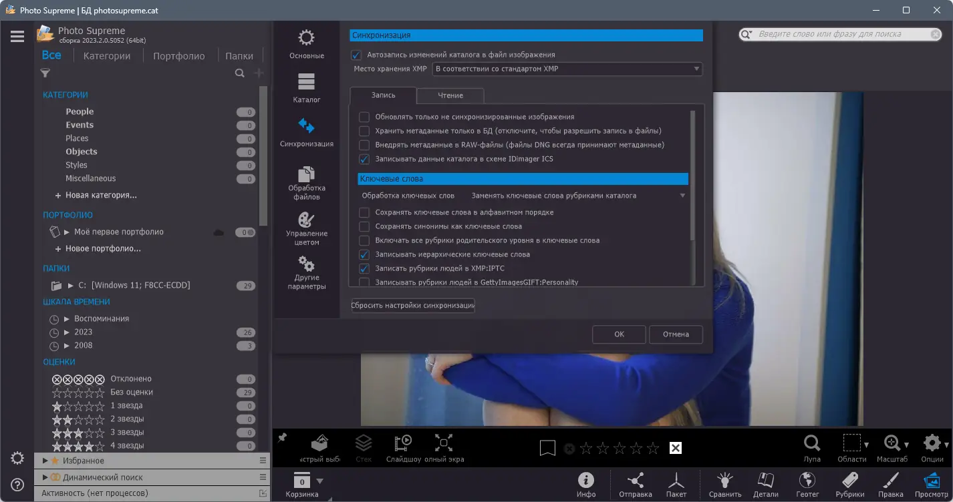Uncheck Записывать иерархические ключевые слова

point(364,254)
